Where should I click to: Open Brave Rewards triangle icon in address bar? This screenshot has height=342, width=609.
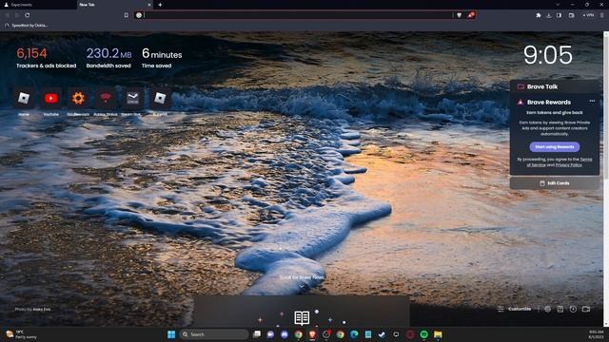(x=471, y=15)
